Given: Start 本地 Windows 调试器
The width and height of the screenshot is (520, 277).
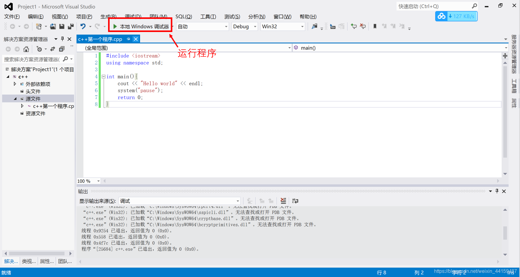Looking at the screenshot, I should coord(141,27).
